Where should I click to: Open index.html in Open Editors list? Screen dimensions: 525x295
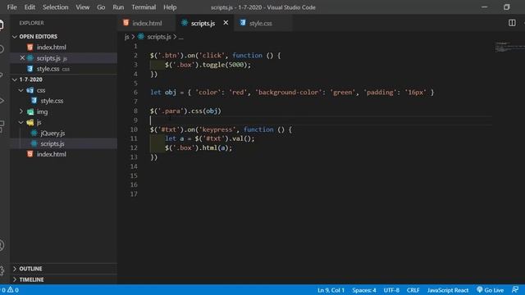point(64,48)
